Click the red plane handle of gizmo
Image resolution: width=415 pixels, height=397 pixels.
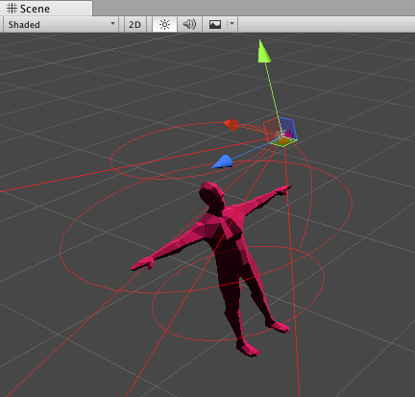(271, 129)
